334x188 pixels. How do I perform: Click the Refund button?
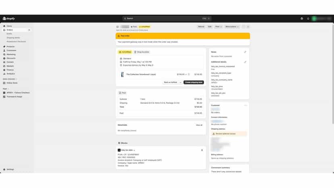tap(201, 27)
